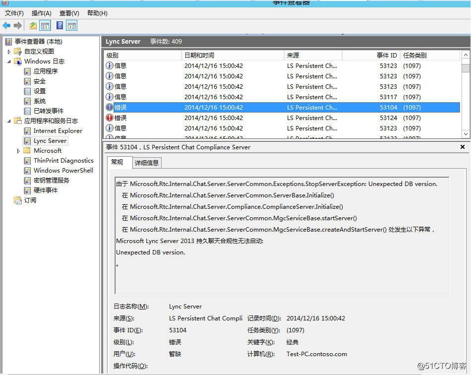The image size is (471, 375).
Task: Select the Windows 日志 tree label
Action: click(44, 62)
